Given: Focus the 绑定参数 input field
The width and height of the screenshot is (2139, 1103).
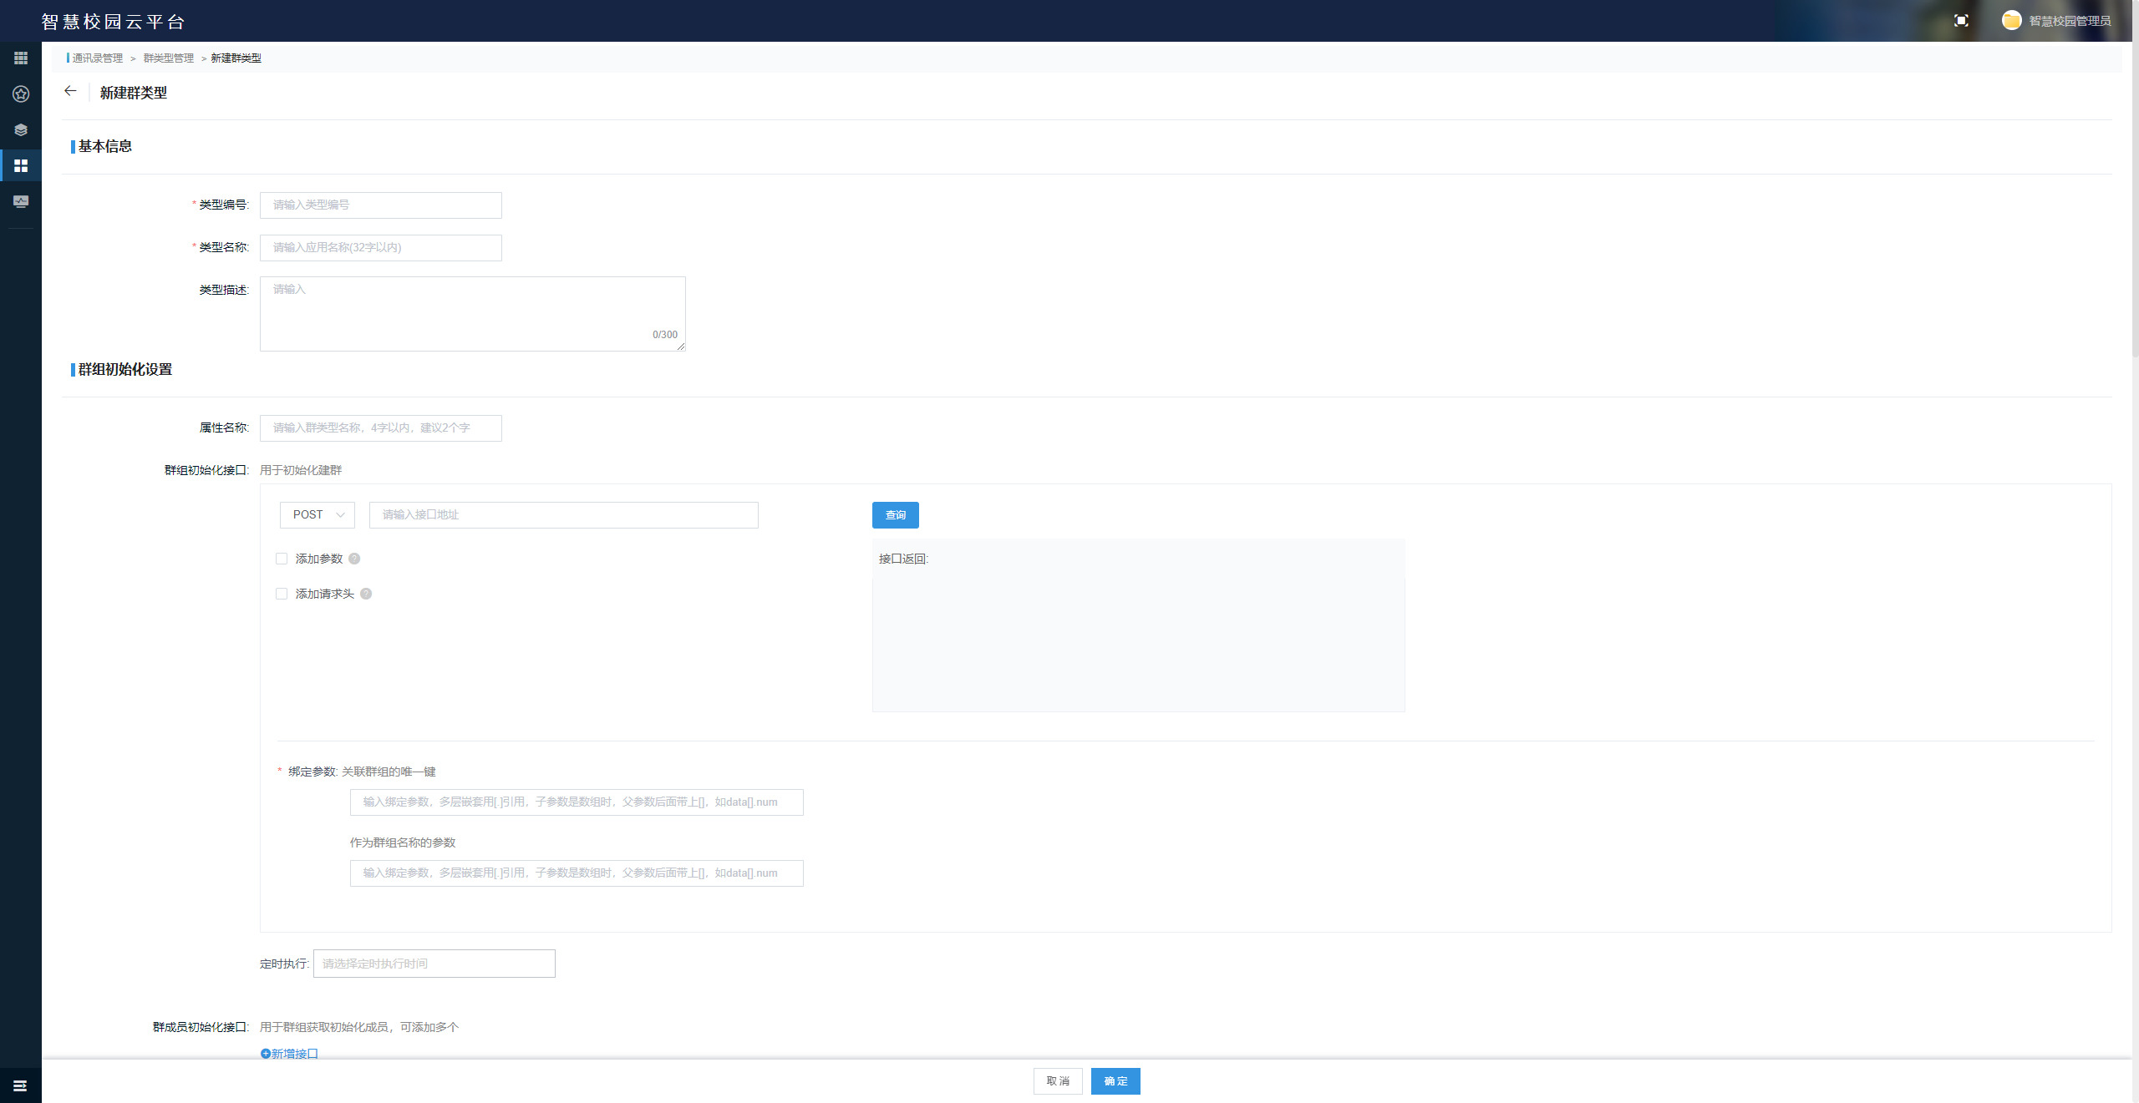Looking at the screenshot, I should point(577,802).
